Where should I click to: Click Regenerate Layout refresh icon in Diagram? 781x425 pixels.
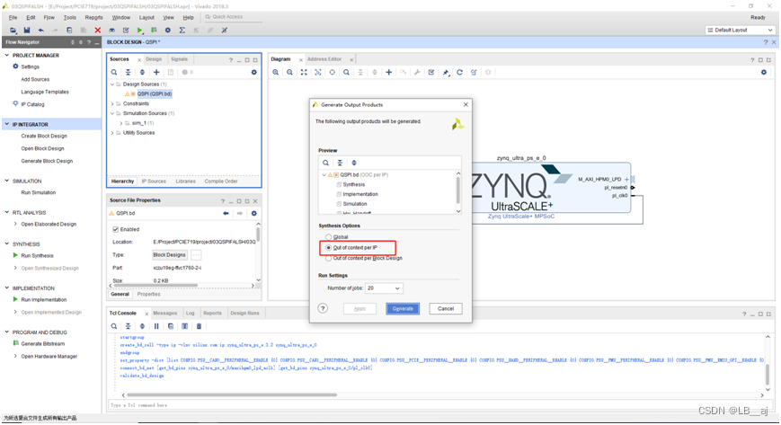click(460, 72)
